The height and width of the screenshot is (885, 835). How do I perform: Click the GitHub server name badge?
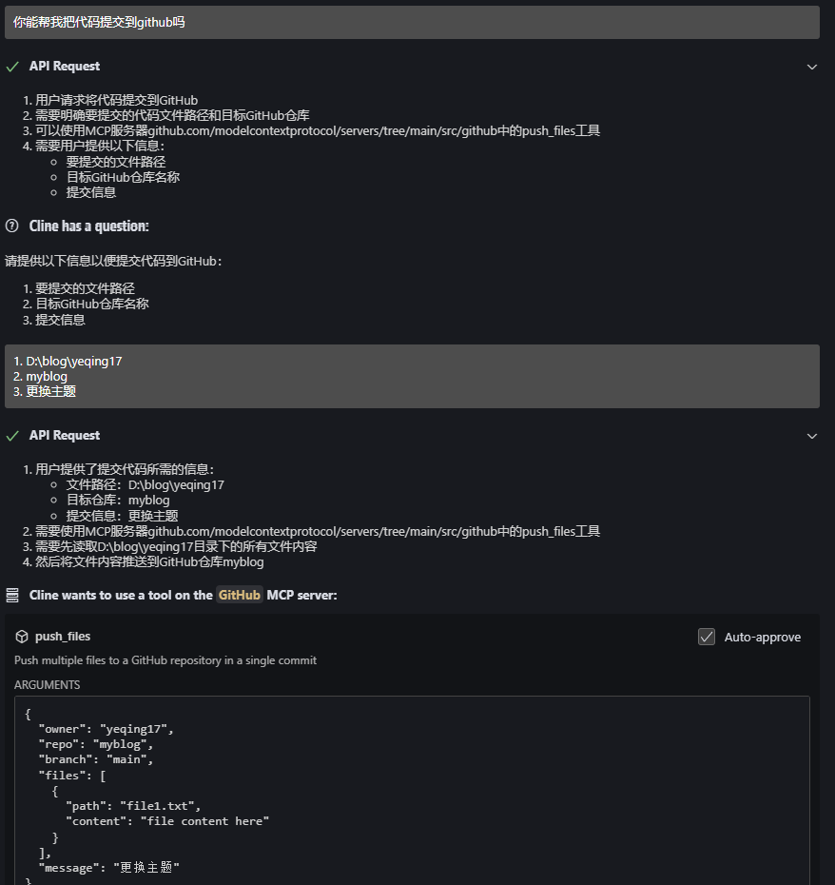tap(240, 595)
